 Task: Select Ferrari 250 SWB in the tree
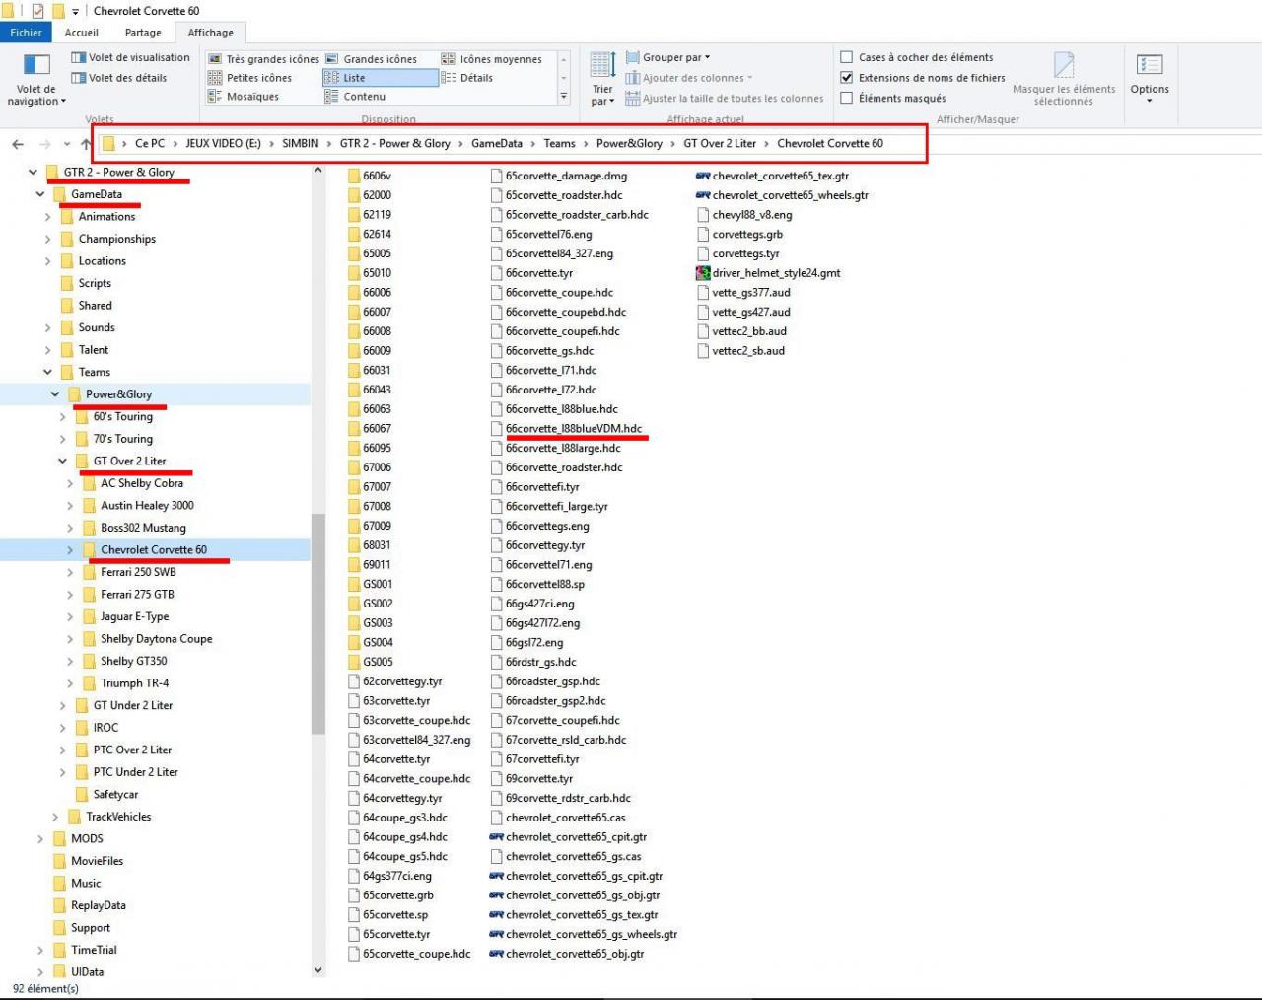click(x=138, y=572)
